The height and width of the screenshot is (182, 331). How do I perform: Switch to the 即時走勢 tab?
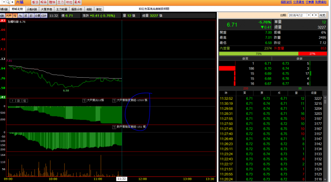click(17, 9)
